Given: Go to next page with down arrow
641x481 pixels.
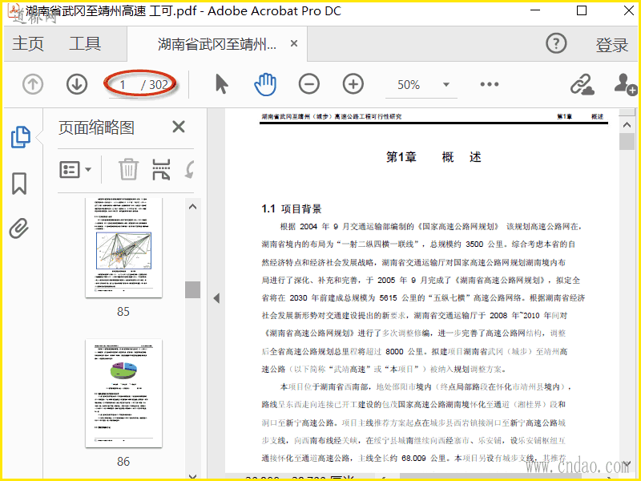Looking at the screenshot, I should 77,85.
